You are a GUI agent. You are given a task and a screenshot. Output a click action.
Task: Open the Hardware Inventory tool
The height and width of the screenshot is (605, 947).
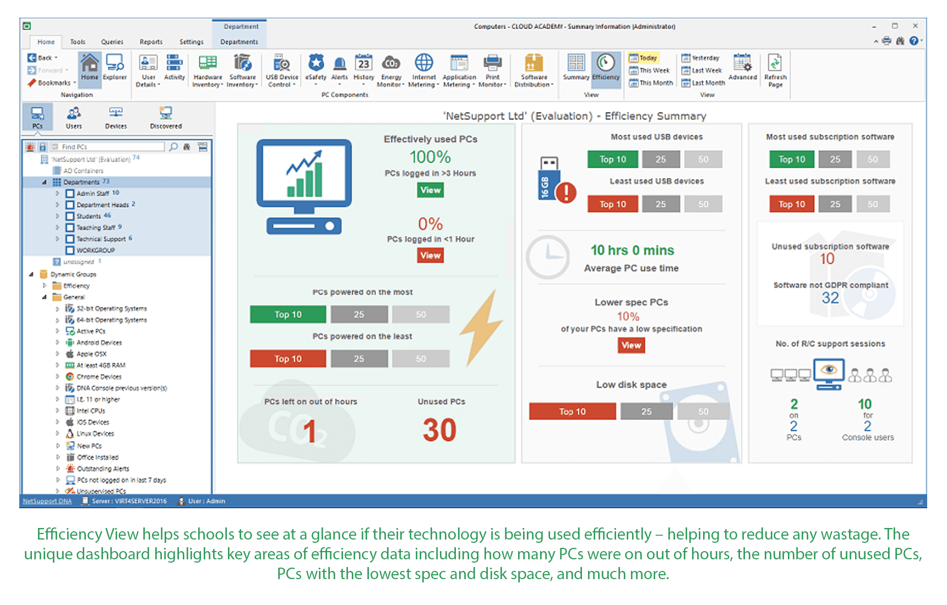pos(208,70)
